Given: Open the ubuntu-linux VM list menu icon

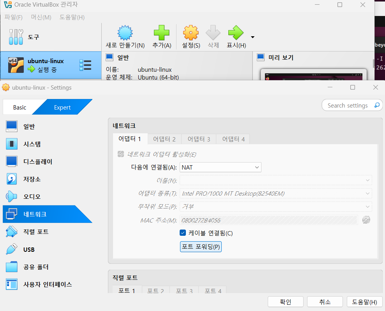Looking at the screenshot, I should [x=85, y=65].
